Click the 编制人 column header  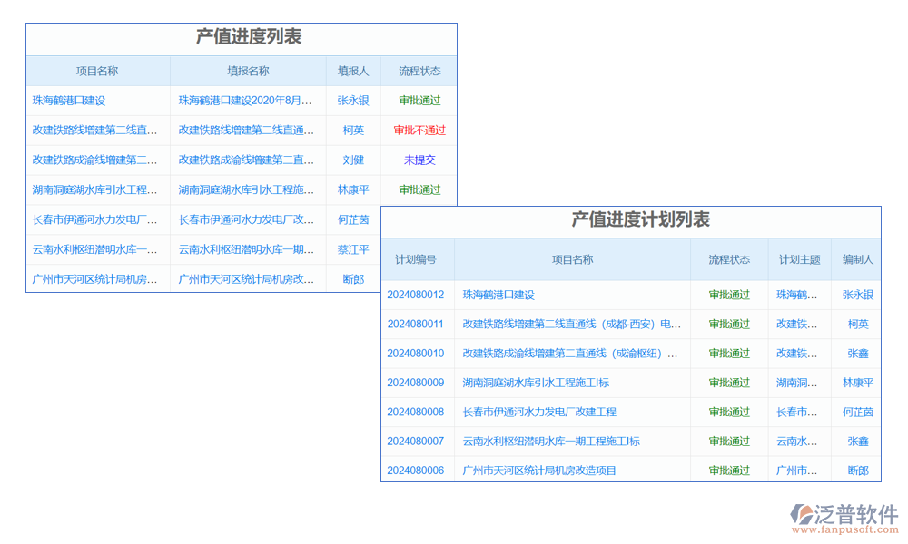pyautogui.click(x=857, y=259)
